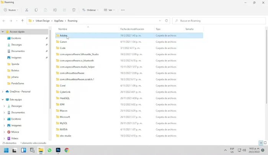Click the Copy icon in toolbar

(x=36, y=10)
